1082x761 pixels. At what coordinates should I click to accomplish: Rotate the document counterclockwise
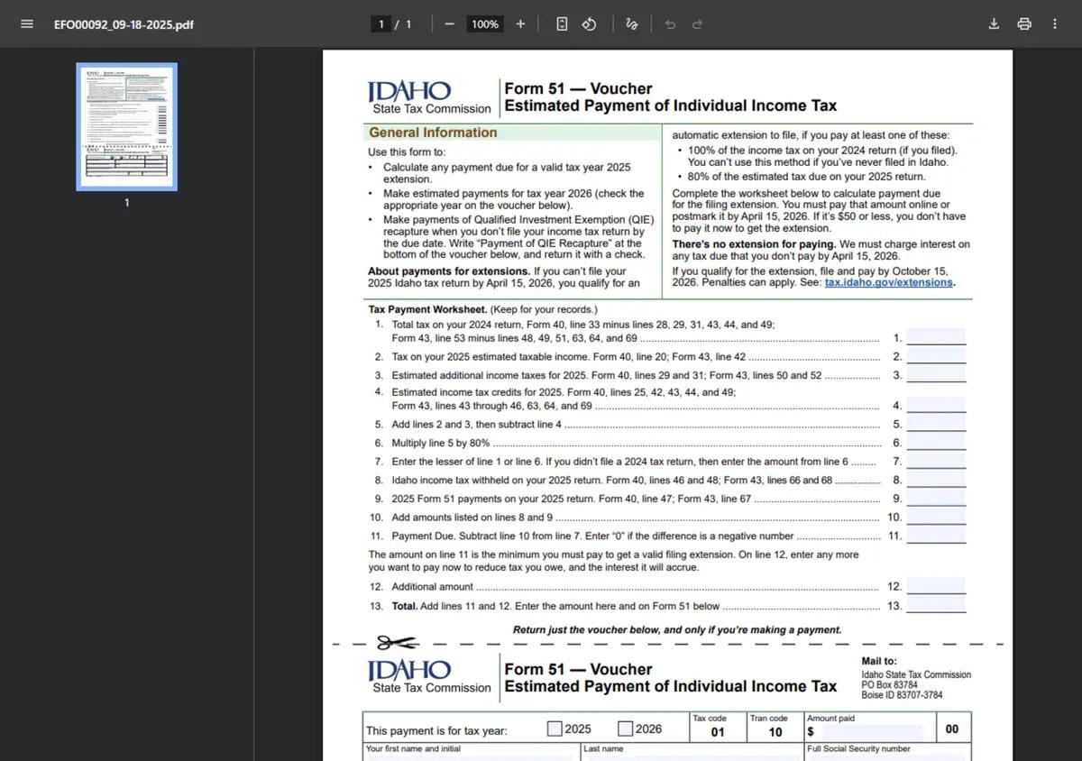[x=589, y=24]
